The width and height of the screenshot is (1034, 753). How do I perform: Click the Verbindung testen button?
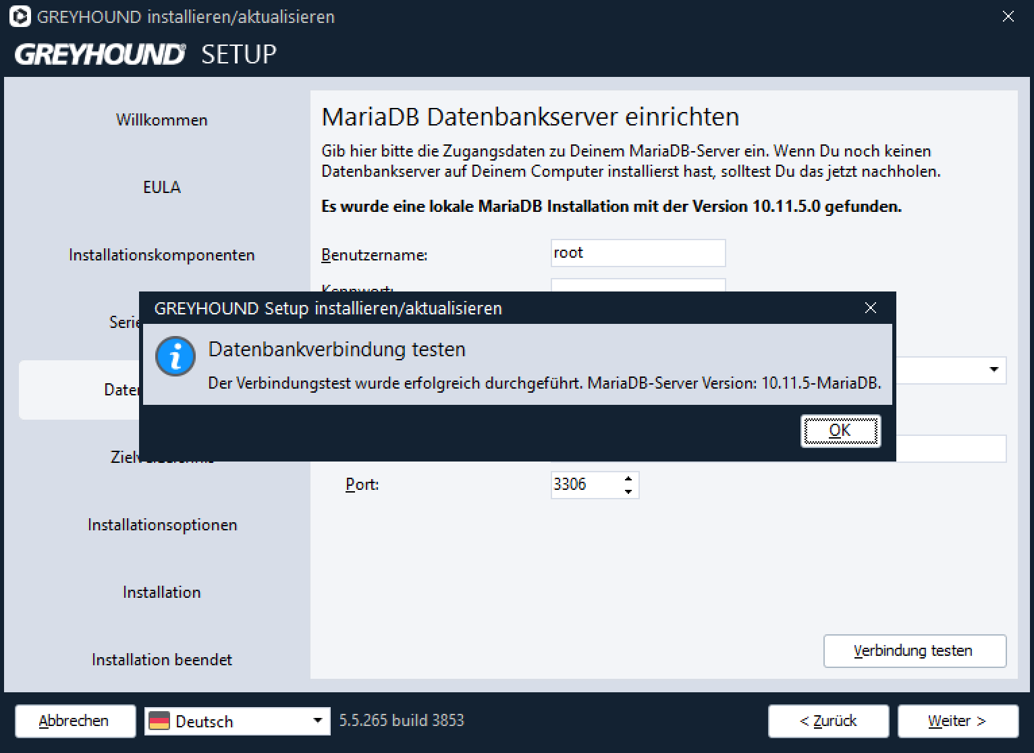[x=915, y=651]
